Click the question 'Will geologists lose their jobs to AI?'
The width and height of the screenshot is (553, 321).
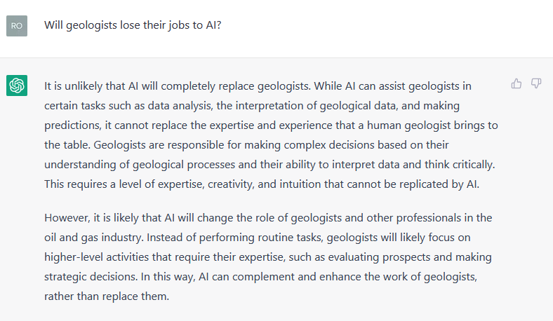click(133, 25)
